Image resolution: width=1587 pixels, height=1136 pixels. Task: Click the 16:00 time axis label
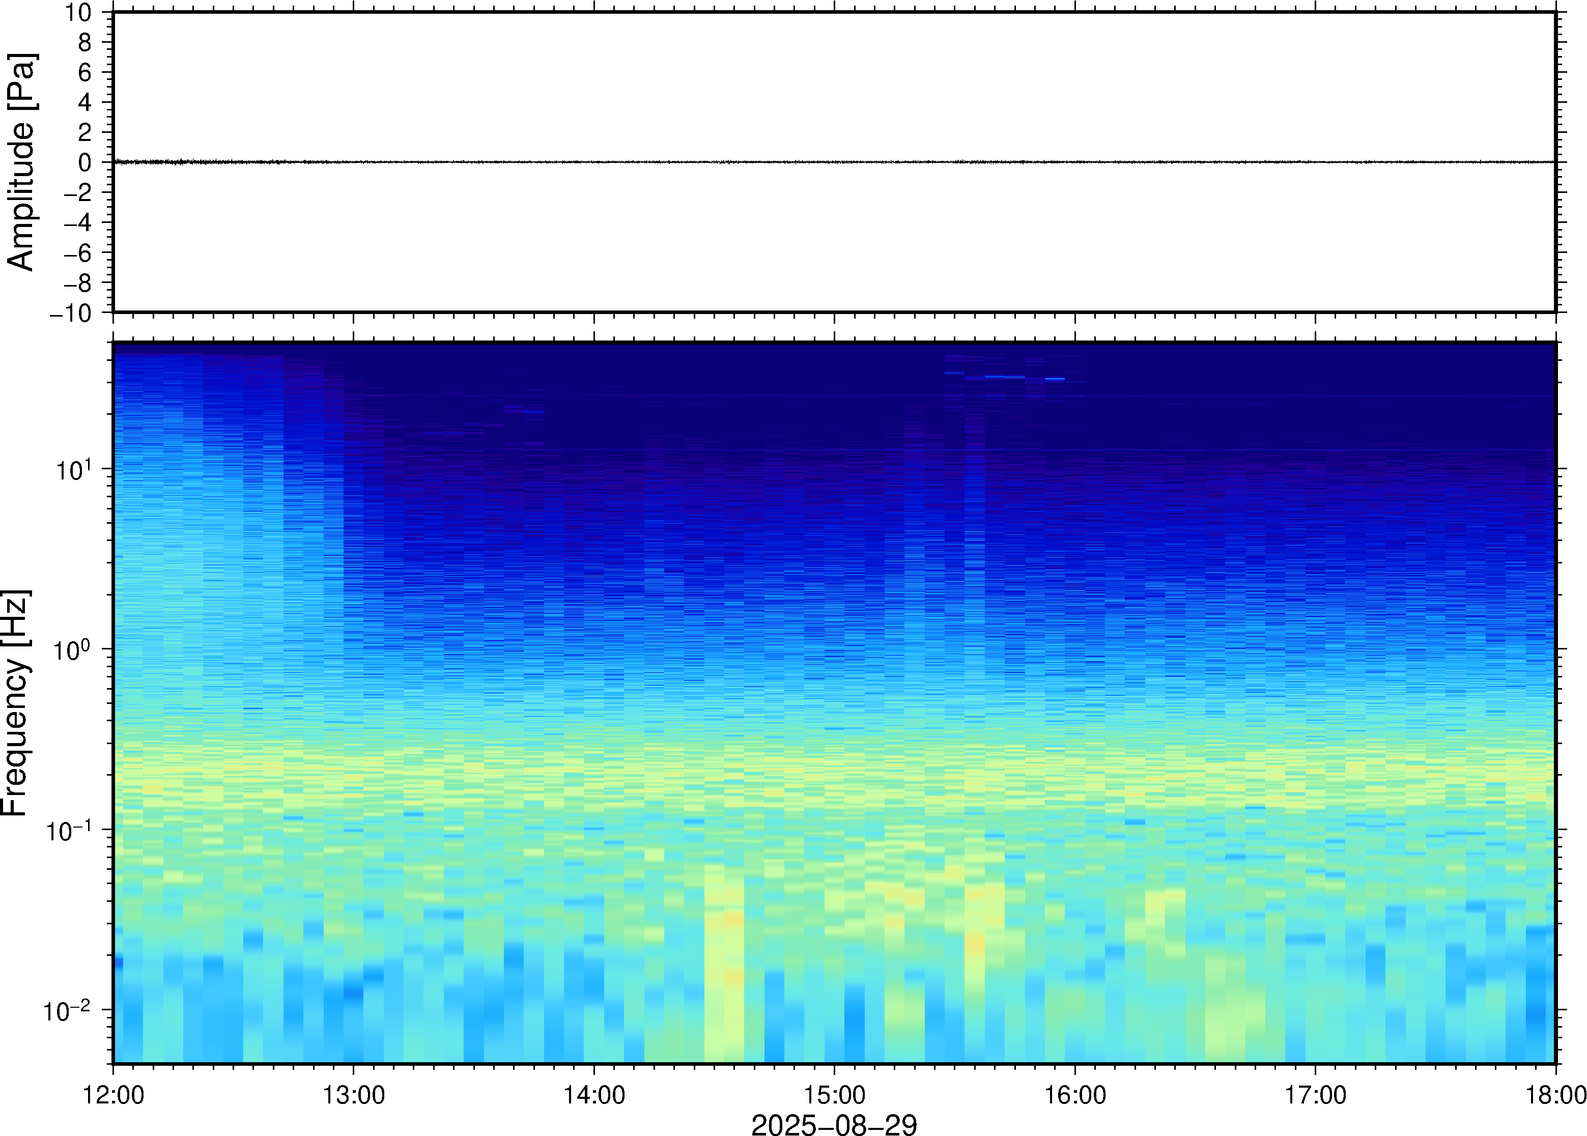click(x=1075, y=1095)
